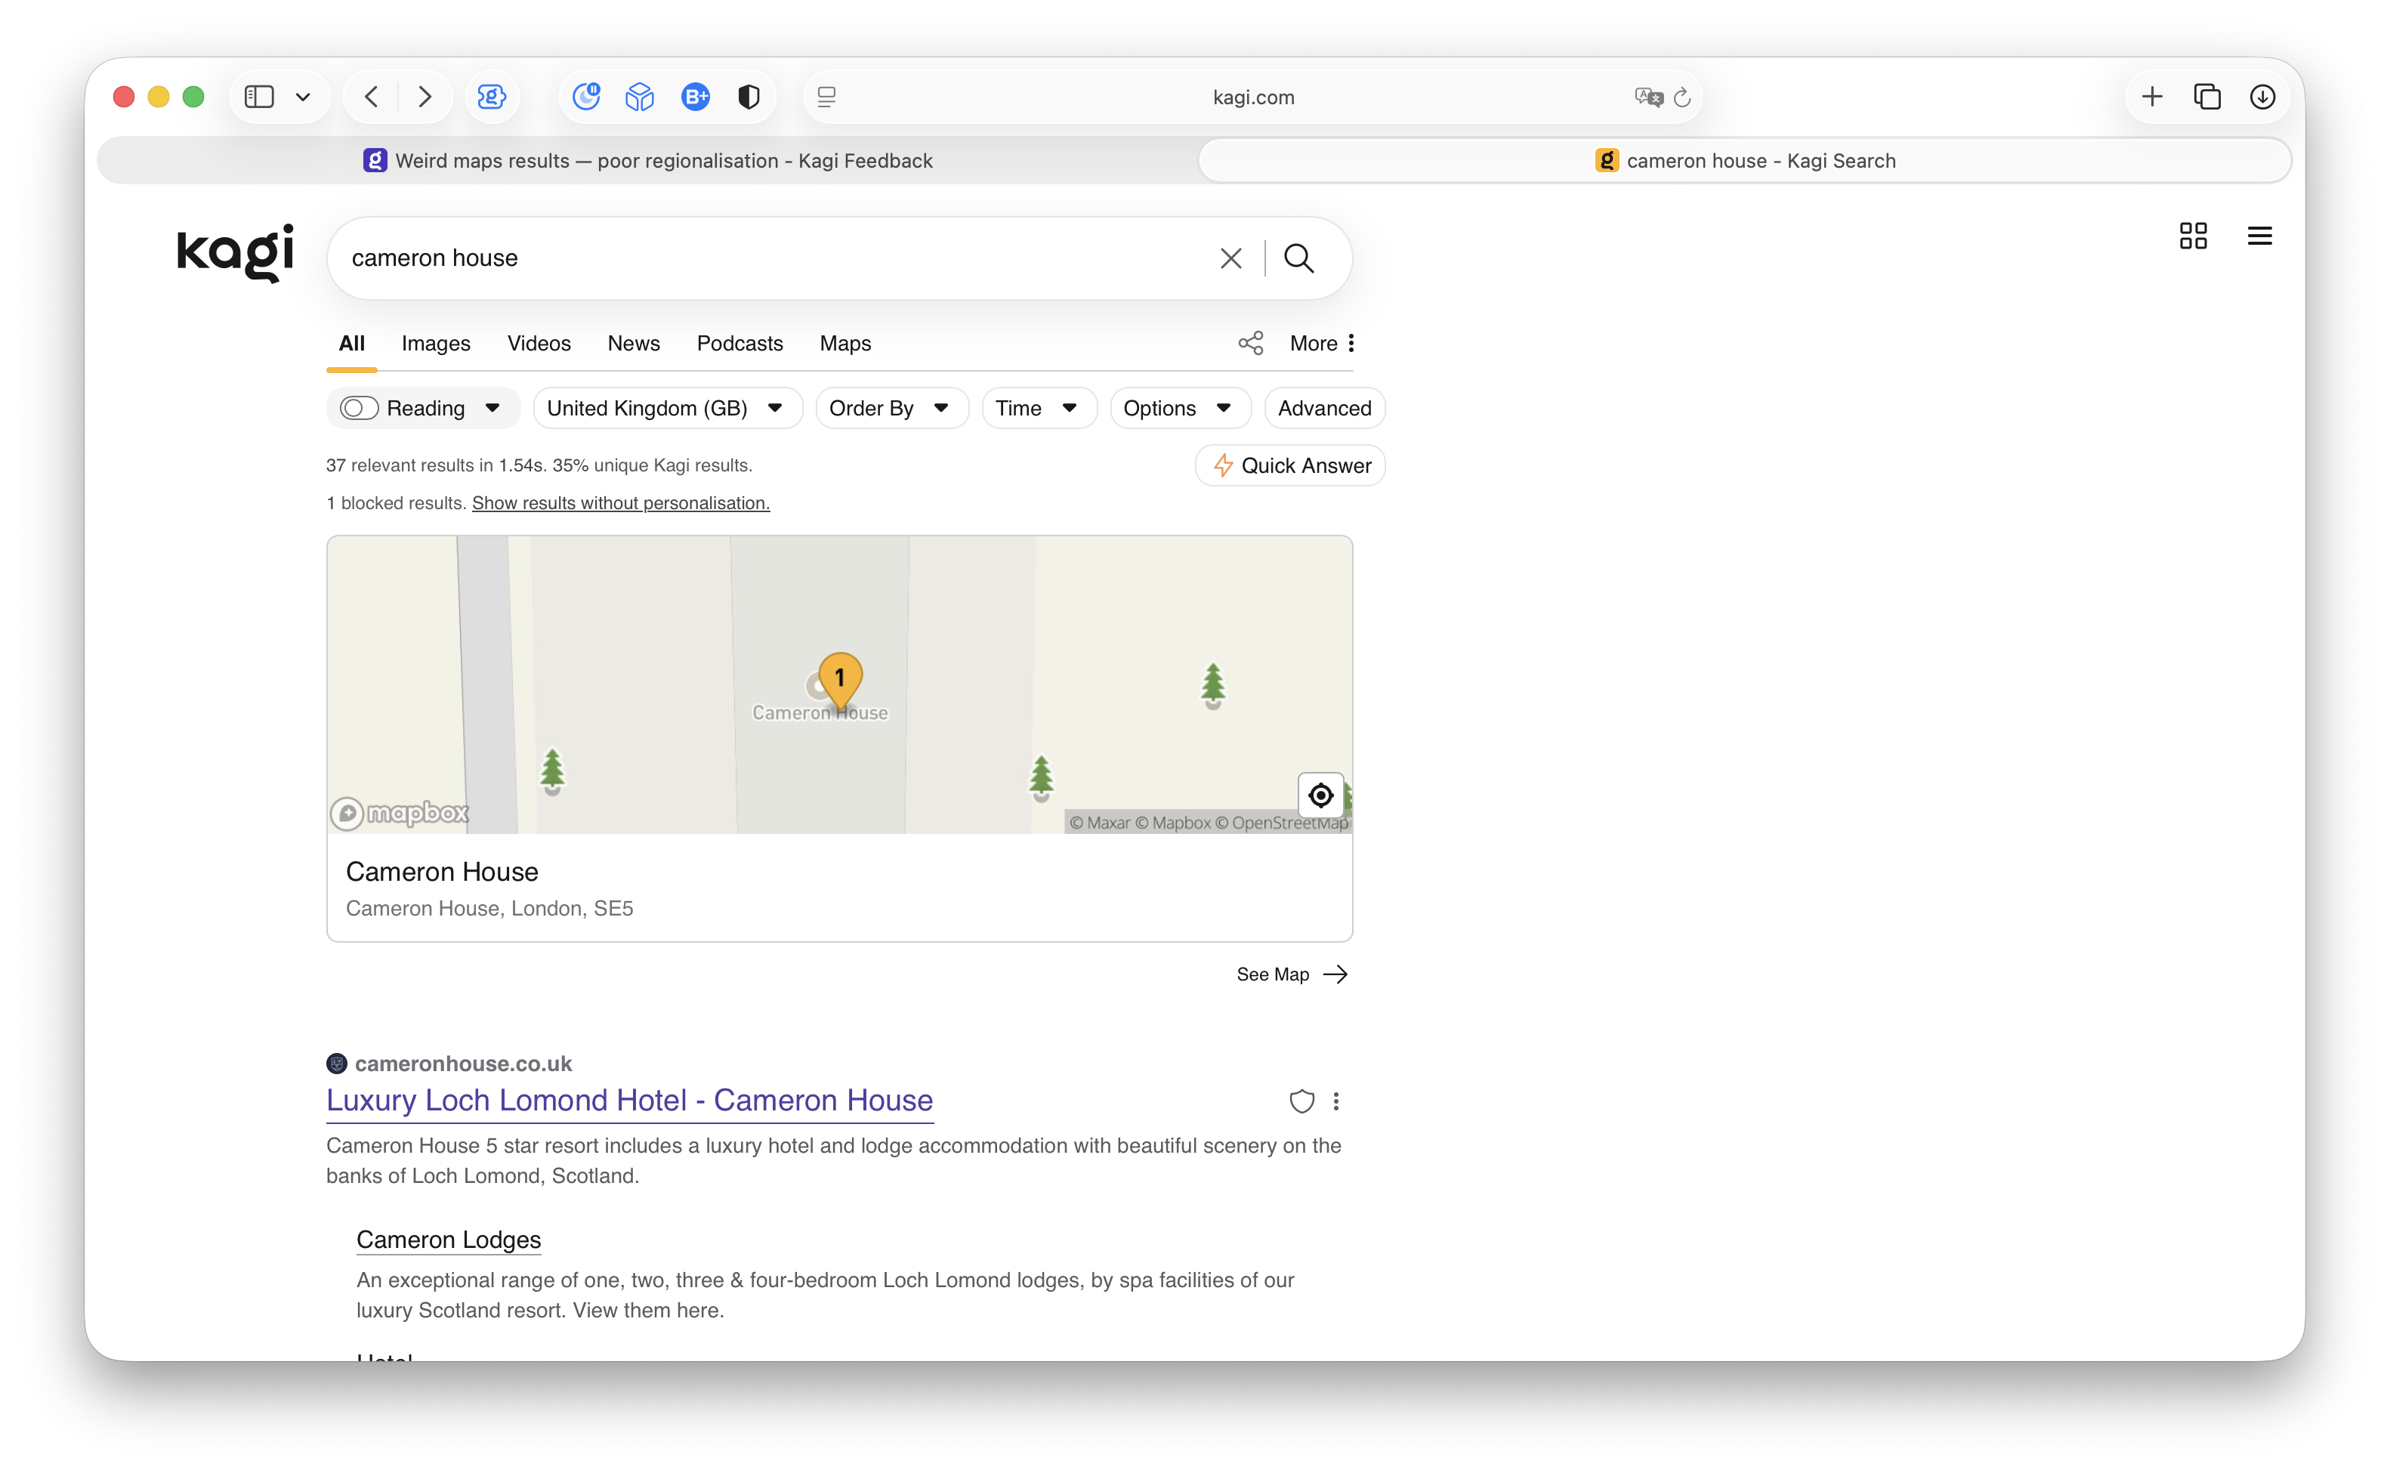This screenshot has height=1473, width=2390.
Task: Open Show results without personalisation link
Action: click(620, 502)
